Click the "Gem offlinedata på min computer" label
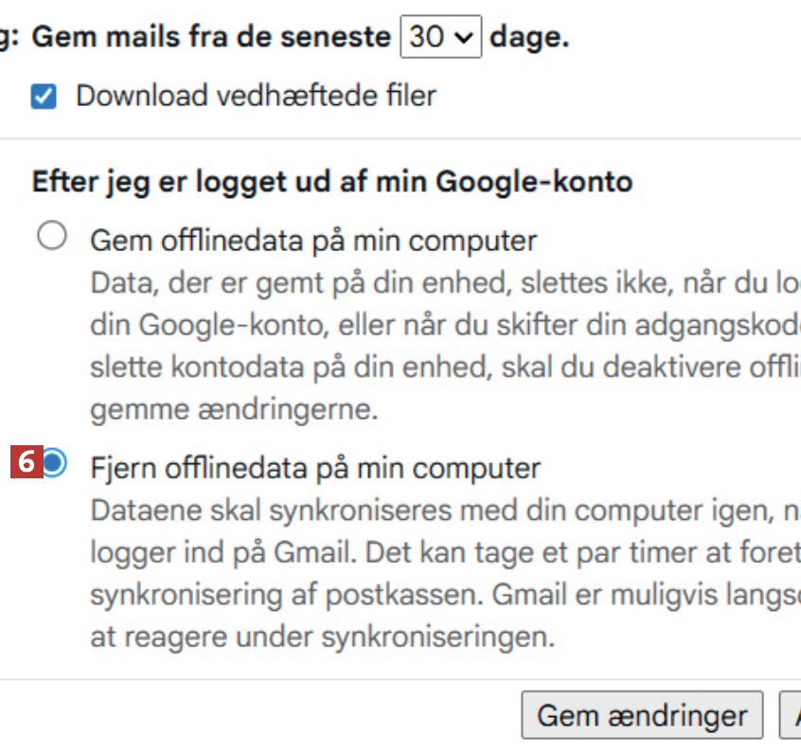 (x=313, y=240)
